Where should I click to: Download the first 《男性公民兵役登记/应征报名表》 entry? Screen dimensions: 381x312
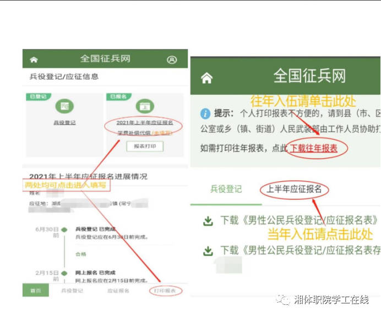tap(298, 221)
